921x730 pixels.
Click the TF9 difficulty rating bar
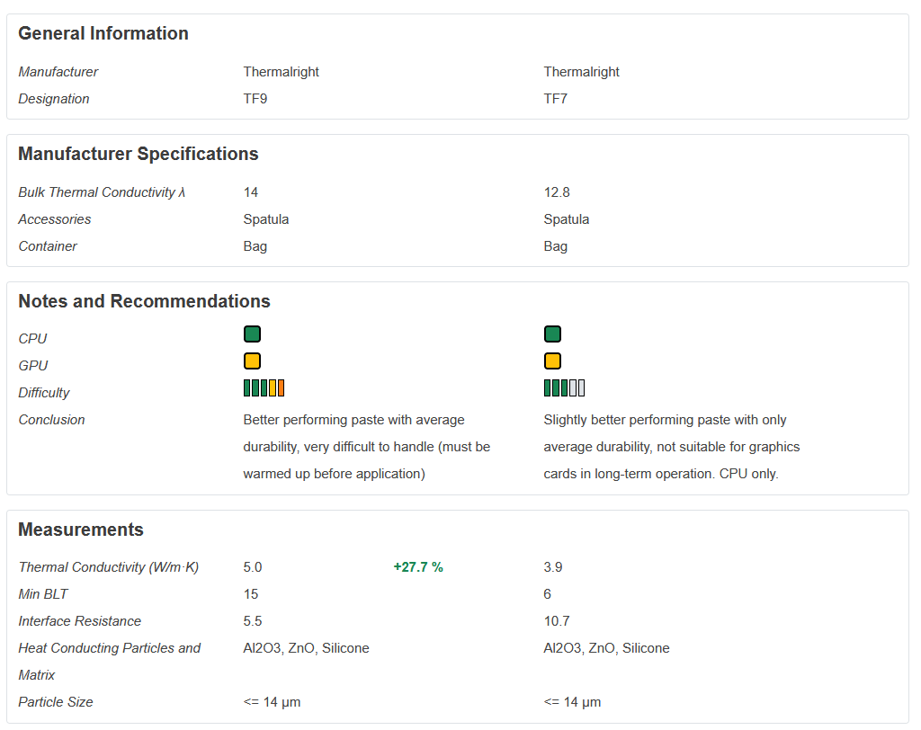(264, 388)
